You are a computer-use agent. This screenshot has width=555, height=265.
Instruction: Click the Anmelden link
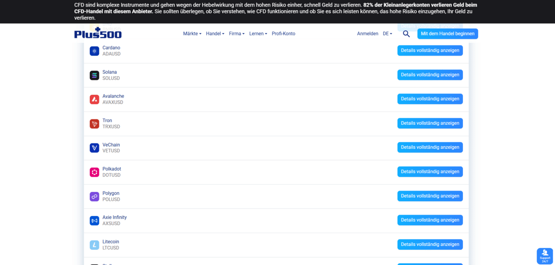(368, 34)
